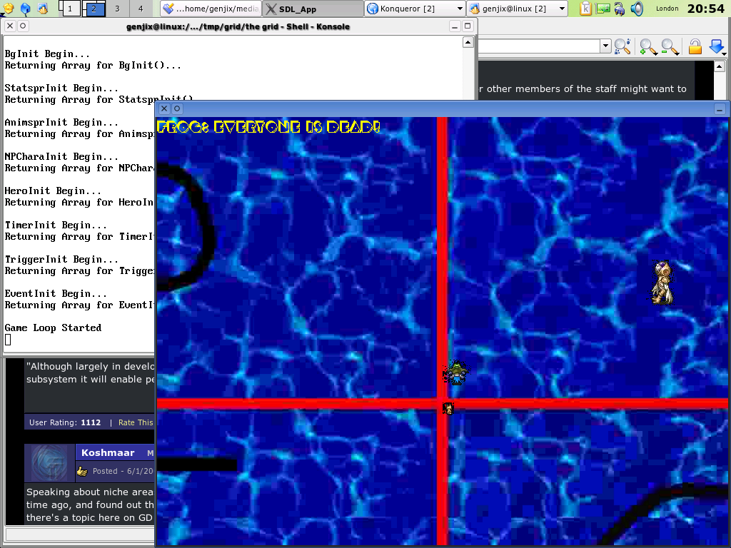The height and width of the screenshot is (548, 731).
Task: Click the volume speaker tray icon
Action: pyautogui.click(x=637, y=9)
